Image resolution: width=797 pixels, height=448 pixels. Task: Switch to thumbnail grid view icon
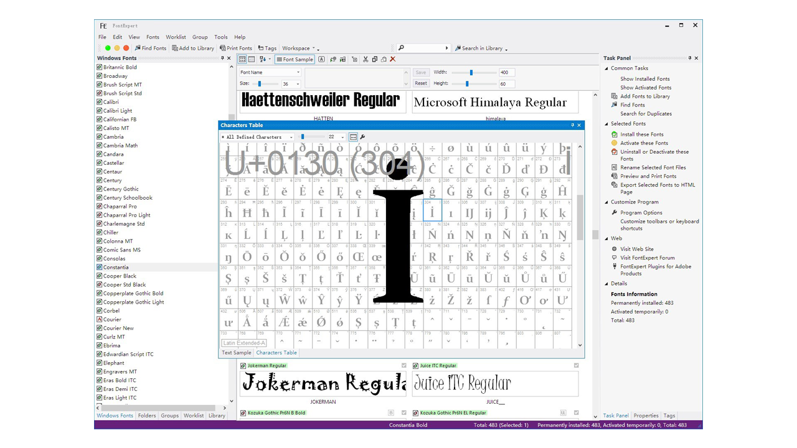243,59
